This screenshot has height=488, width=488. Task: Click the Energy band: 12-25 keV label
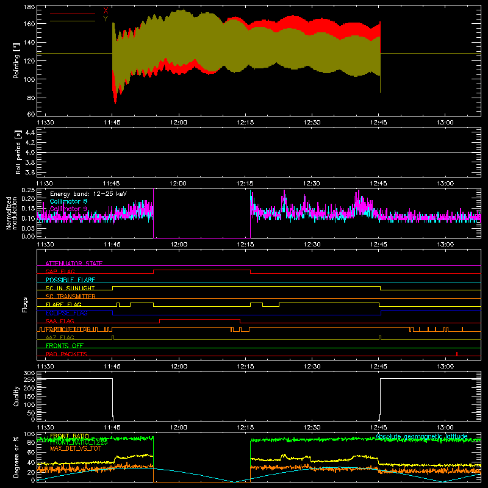click(x=88, y=194)
